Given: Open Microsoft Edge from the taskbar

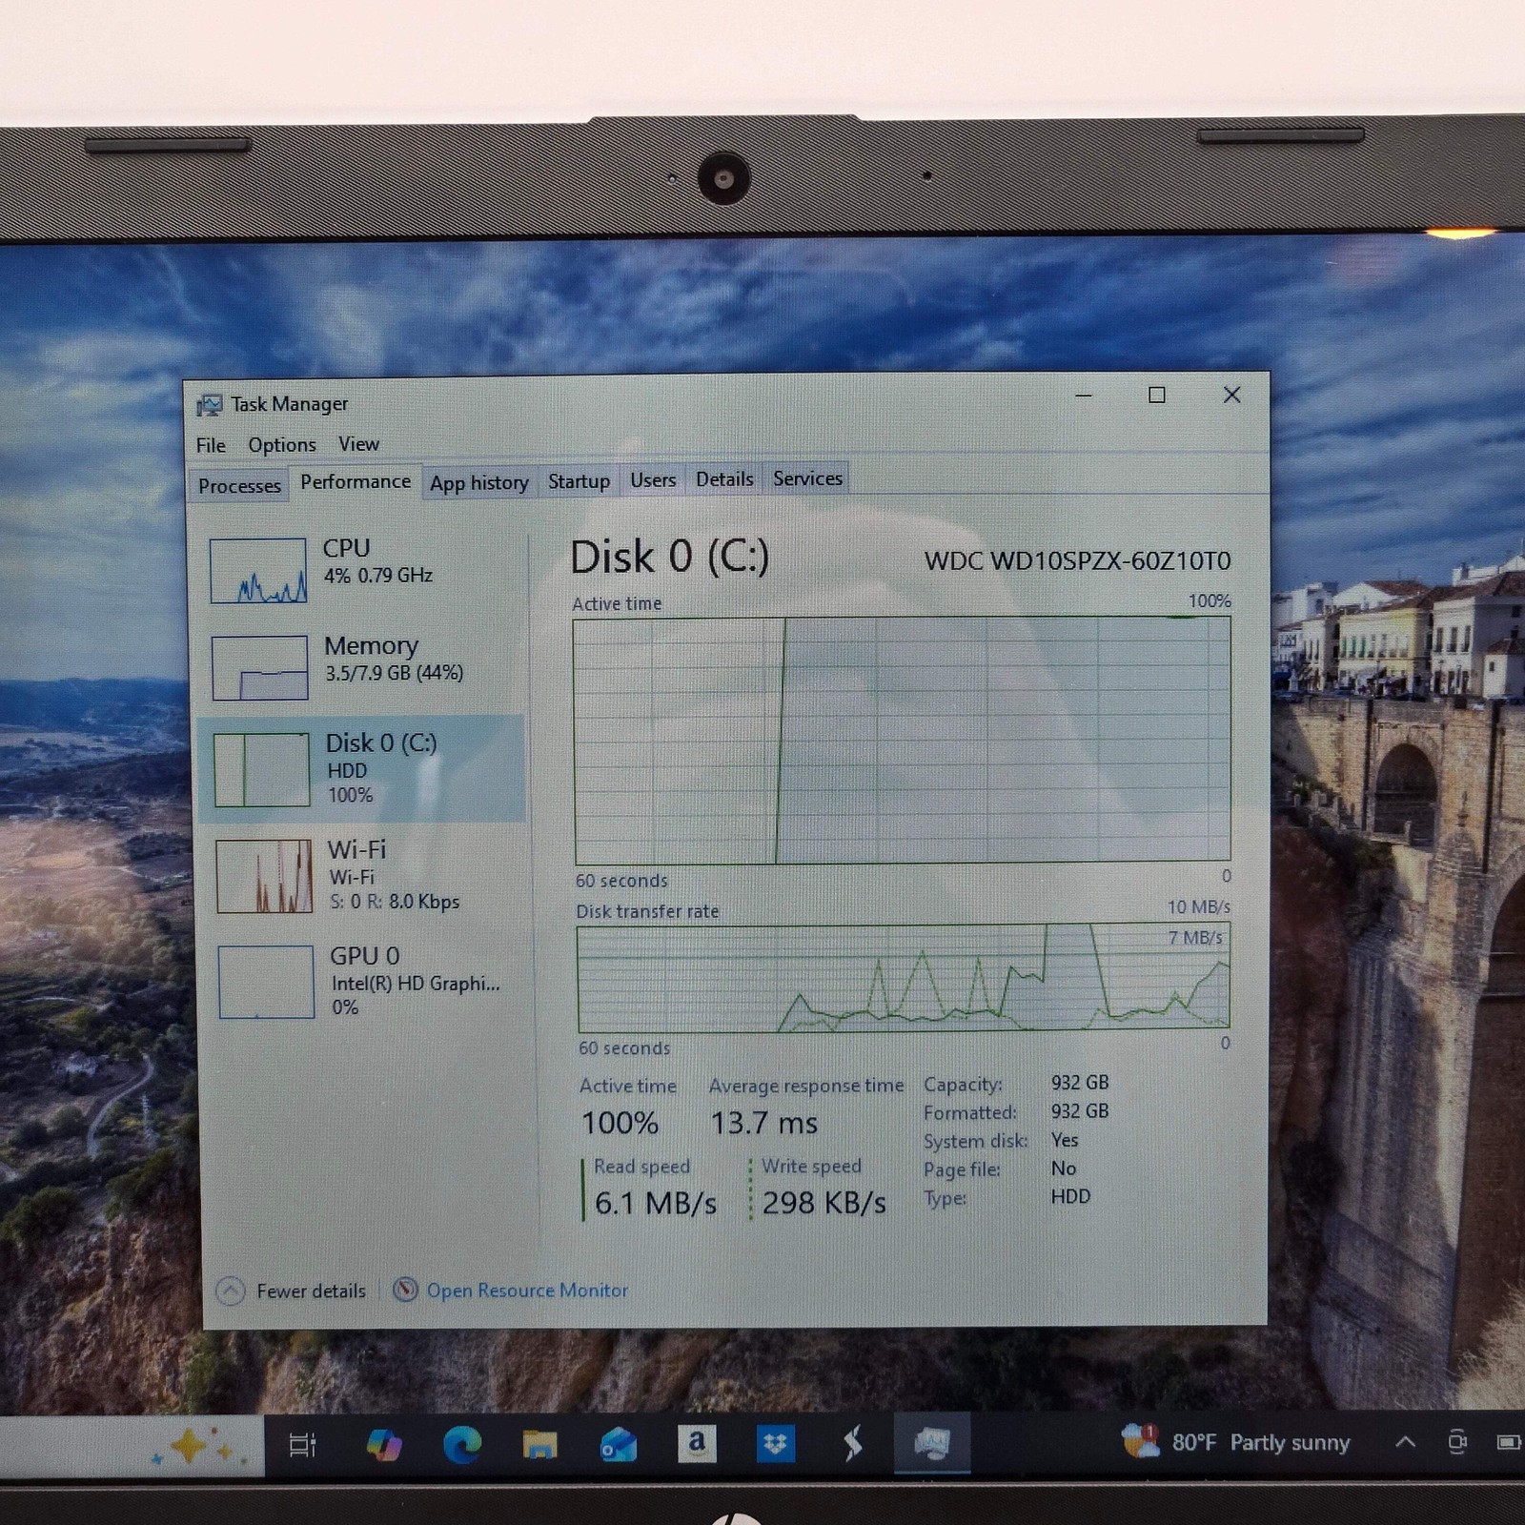Looking at the screenshot, I should (462, 1446).
